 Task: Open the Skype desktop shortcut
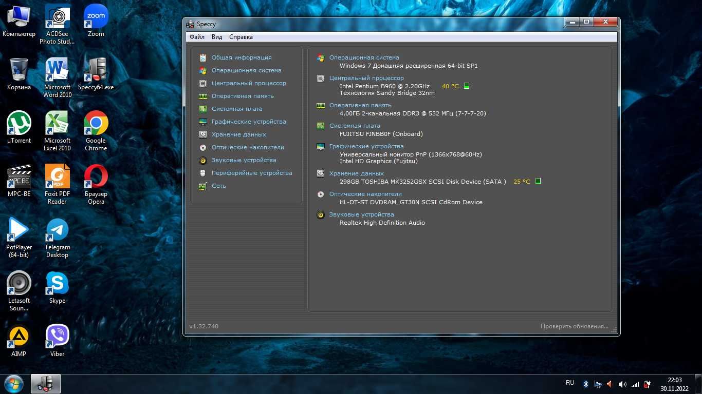pos(57,288)
